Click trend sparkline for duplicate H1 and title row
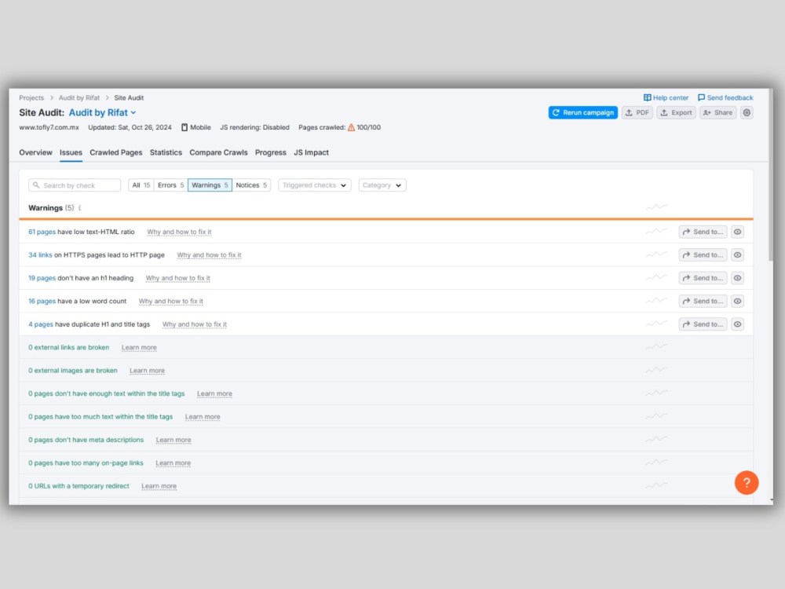Image resolution: width=785 pixels, height=589 pixels. pyautogui.click(x=655, y=324)
